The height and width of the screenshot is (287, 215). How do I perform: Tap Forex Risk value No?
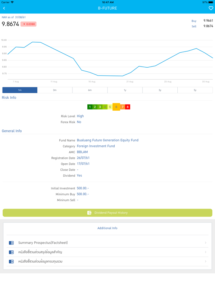point(79,122)
